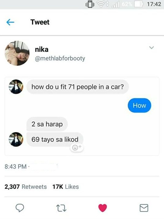Tap sender avatar beside first message

coord(16,87)
